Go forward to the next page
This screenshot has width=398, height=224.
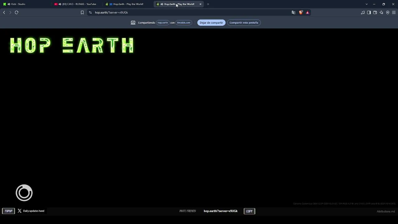(x=10, y=12)
